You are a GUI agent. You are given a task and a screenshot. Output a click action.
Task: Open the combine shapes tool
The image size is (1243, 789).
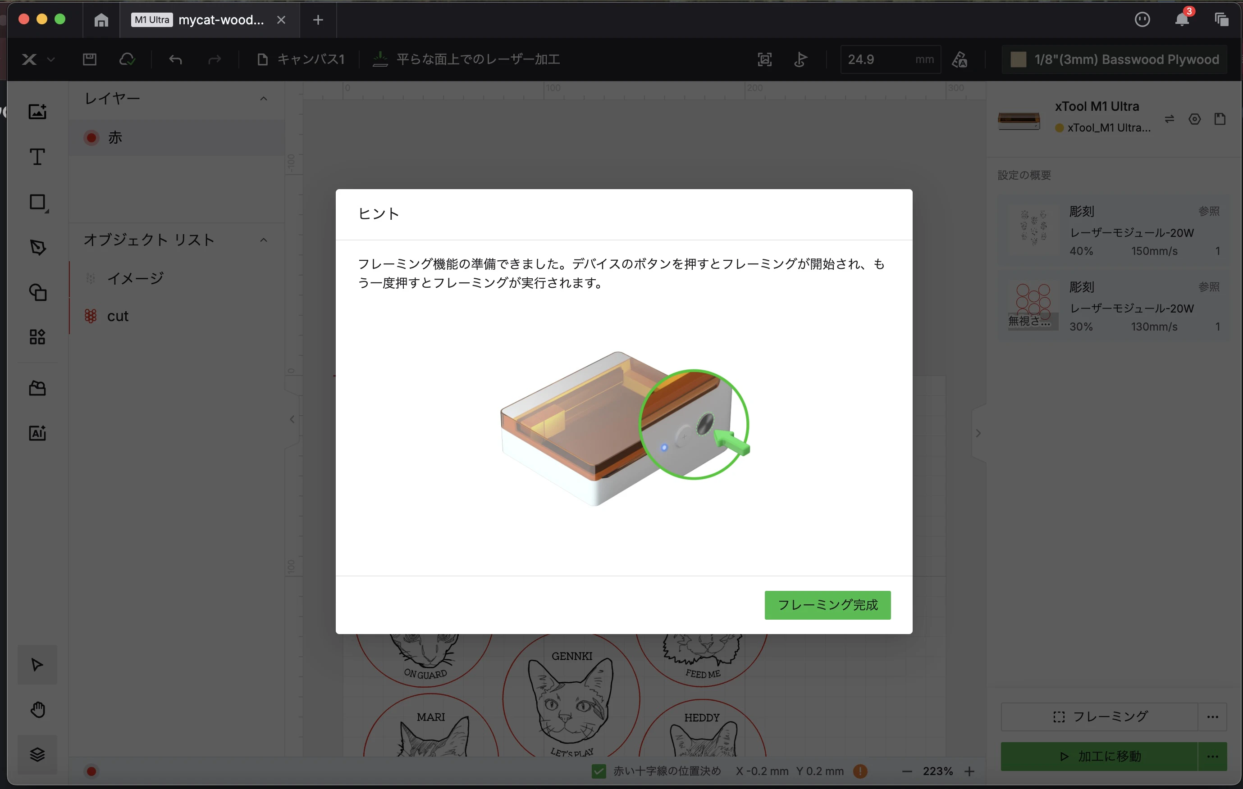pyautogui.click(x=37, y=292)
